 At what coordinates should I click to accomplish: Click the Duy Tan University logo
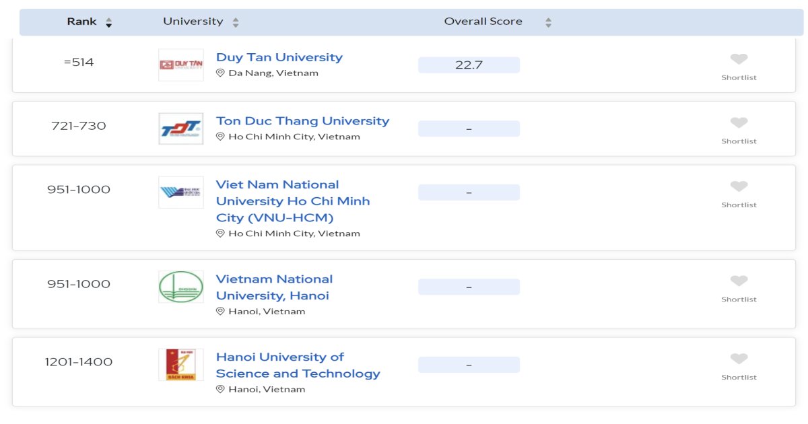coord(180,65)
